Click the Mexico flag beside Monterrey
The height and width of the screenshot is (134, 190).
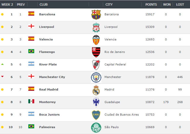pyautogui.click(x=31, y=102)
